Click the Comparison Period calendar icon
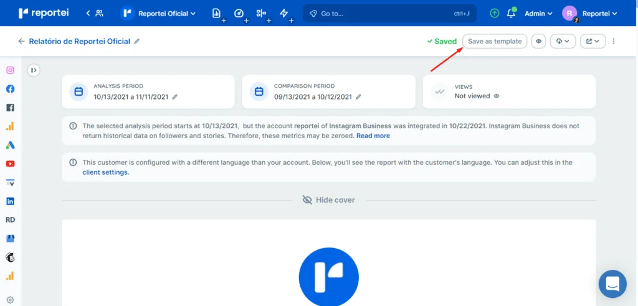Image resolution: width=638 pixels, height=306 pixels. pos(259,91)
